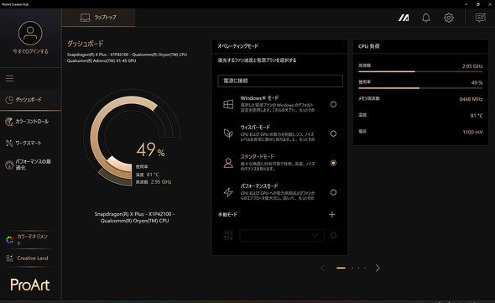Screen dimensions: 495x303
Task: Click the オペレーティングモード panel title
Action: [x=238, y=46]
